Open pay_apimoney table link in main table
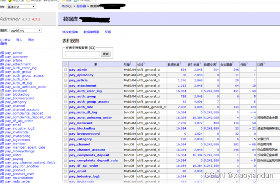The width and height of the screenshot is (280, 184). pyautogui.click(x=81, y=75)
